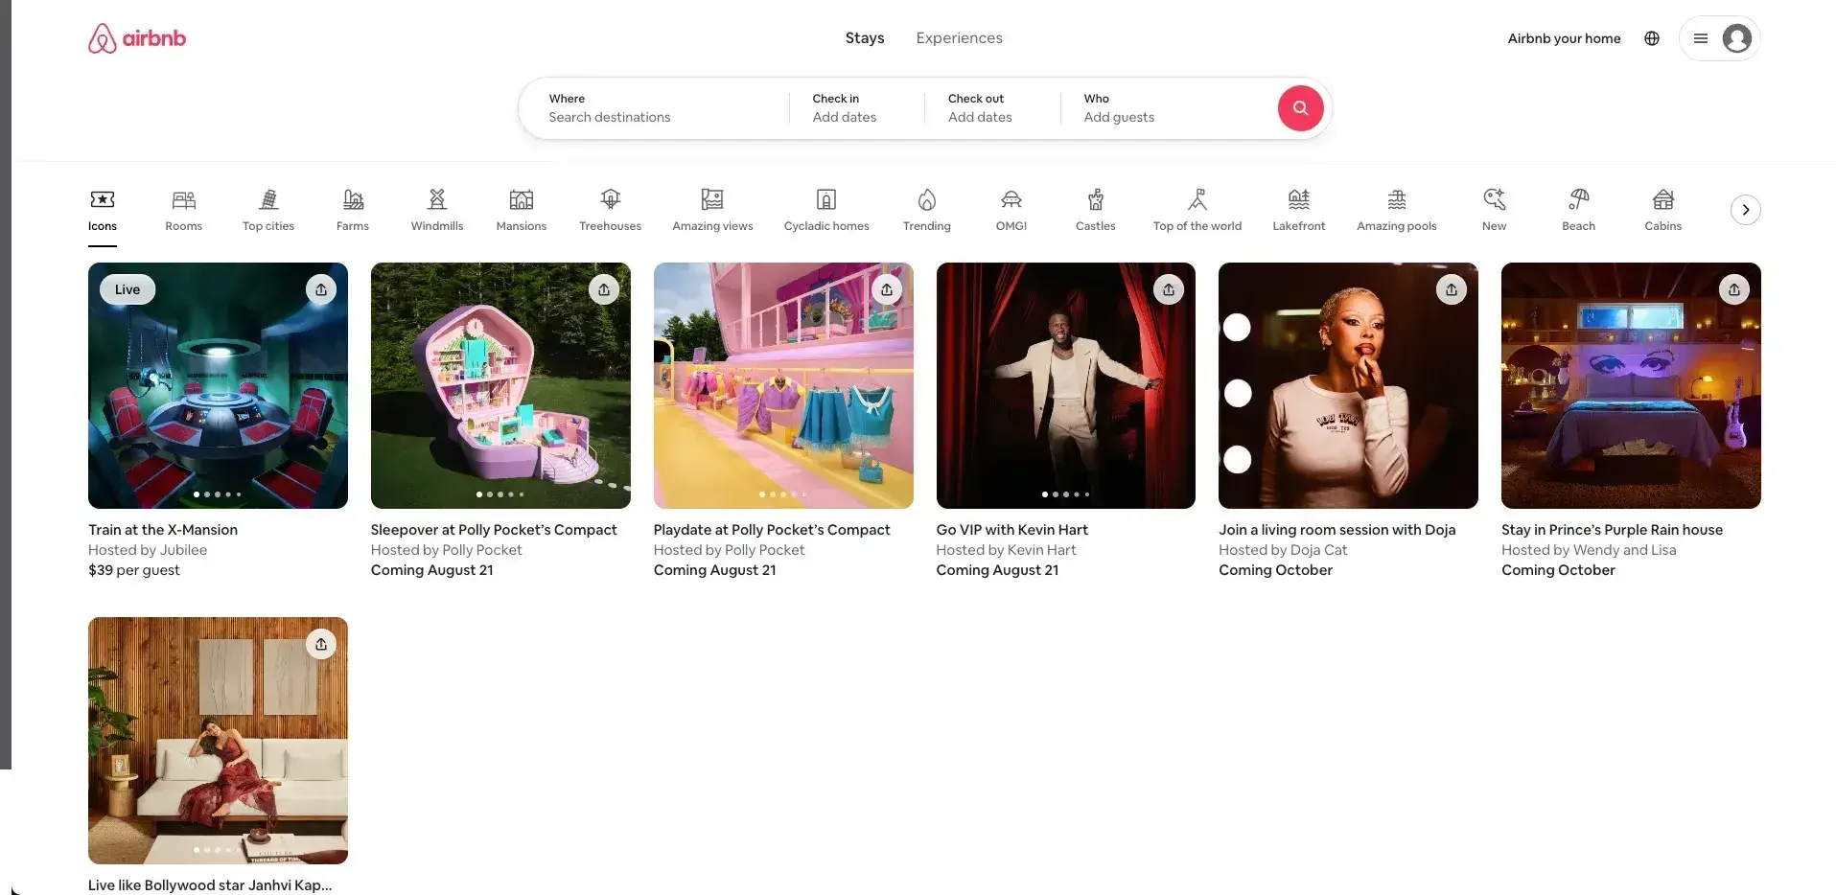Share the Bollywood star Janhvi listing
The width and height of the screenshot is (1836, 895).
[321, 644]
